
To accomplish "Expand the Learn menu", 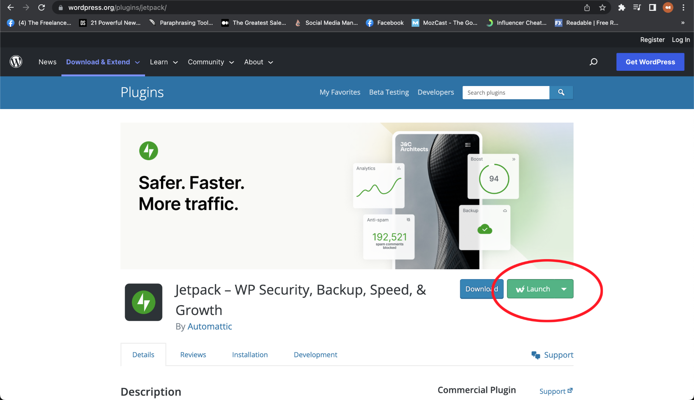I will [x=164, y=62].
